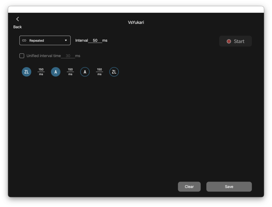Viewport: 272px width, 207px height.
Task: Click the VsYukari macro title
Action: (136, 23)
